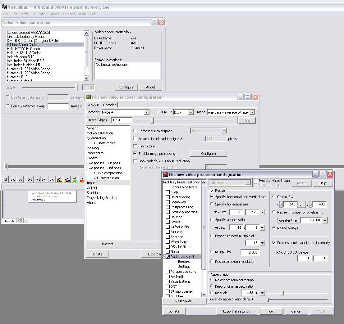Click Configure in Select video compression
Screen dimensions: 344x324
[x=126, y=87]
